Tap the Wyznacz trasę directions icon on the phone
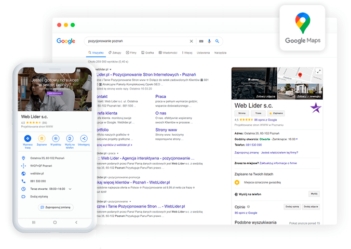Screen dimensions: 351x249 click(x=28, y=138)
